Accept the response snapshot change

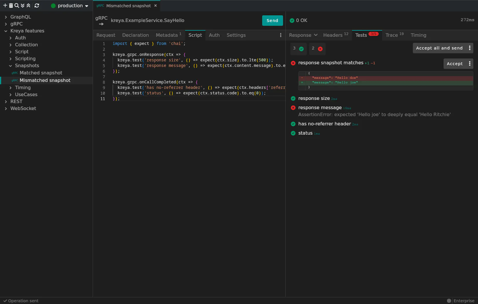(455, 64)
